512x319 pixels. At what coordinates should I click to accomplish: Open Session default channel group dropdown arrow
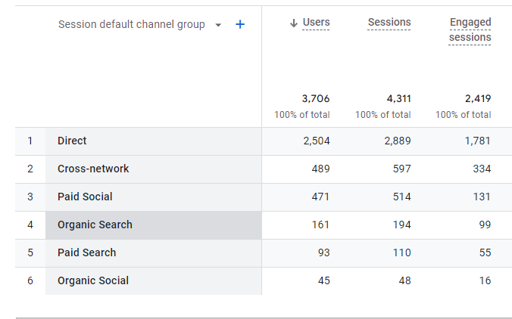[x=218, y=25]
